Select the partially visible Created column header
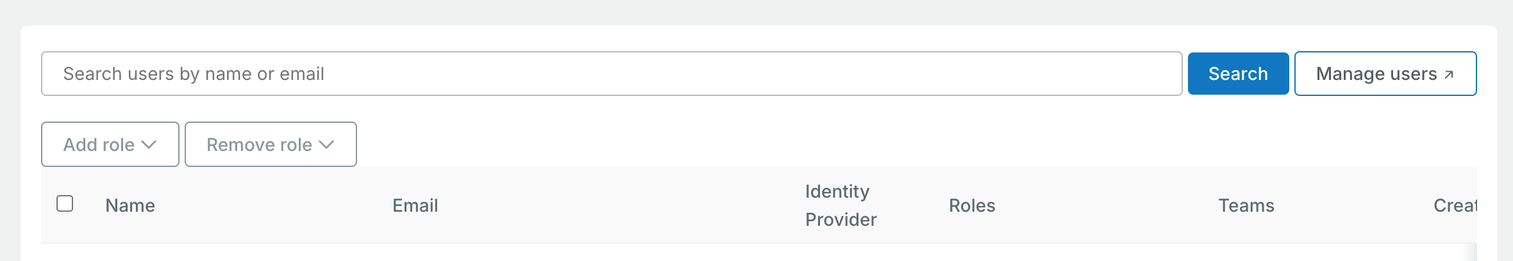 pyautogui.click(x=1455, y=205)
